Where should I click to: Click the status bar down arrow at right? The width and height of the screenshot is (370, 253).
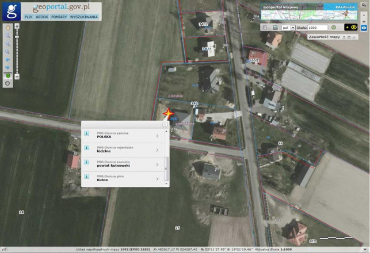click(365, 250)
